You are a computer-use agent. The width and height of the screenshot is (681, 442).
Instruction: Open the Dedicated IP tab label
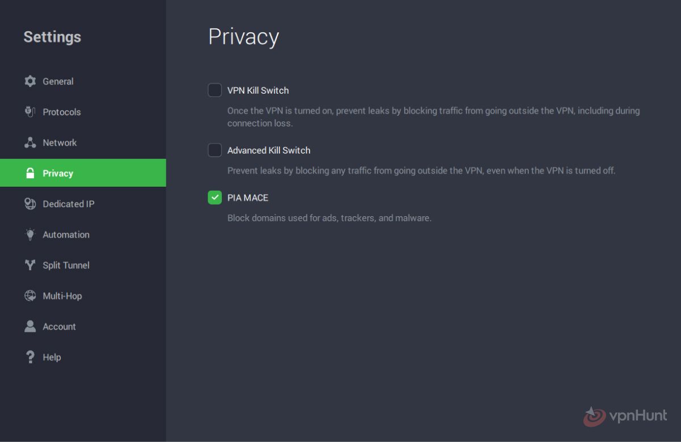point(69,204)
